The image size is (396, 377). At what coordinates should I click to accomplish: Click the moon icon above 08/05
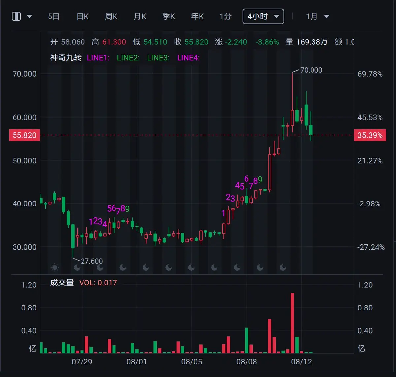pos(191,267)
